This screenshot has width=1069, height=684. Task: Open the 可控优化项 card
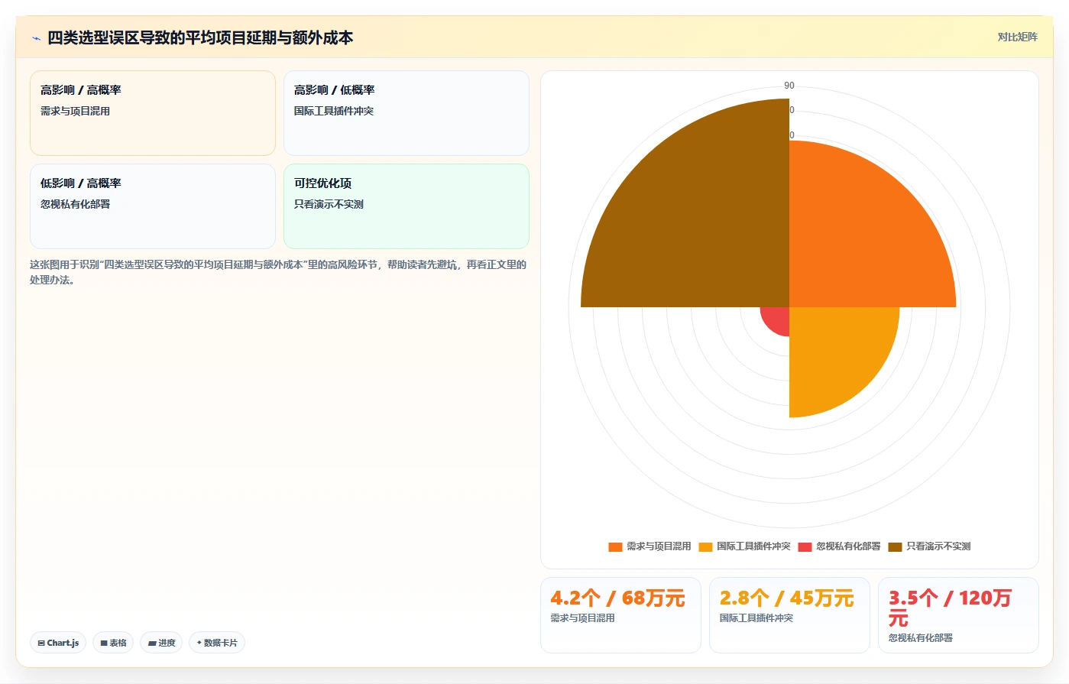coord(407,206)
